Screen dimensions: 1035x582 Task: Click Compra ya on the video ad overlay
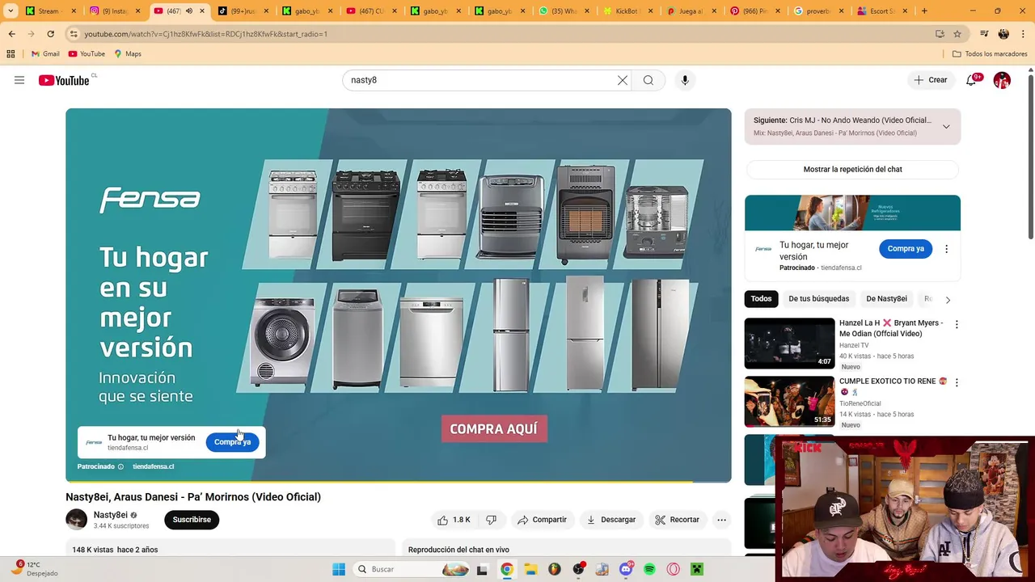pyautogui.click(x=232, y=442)
